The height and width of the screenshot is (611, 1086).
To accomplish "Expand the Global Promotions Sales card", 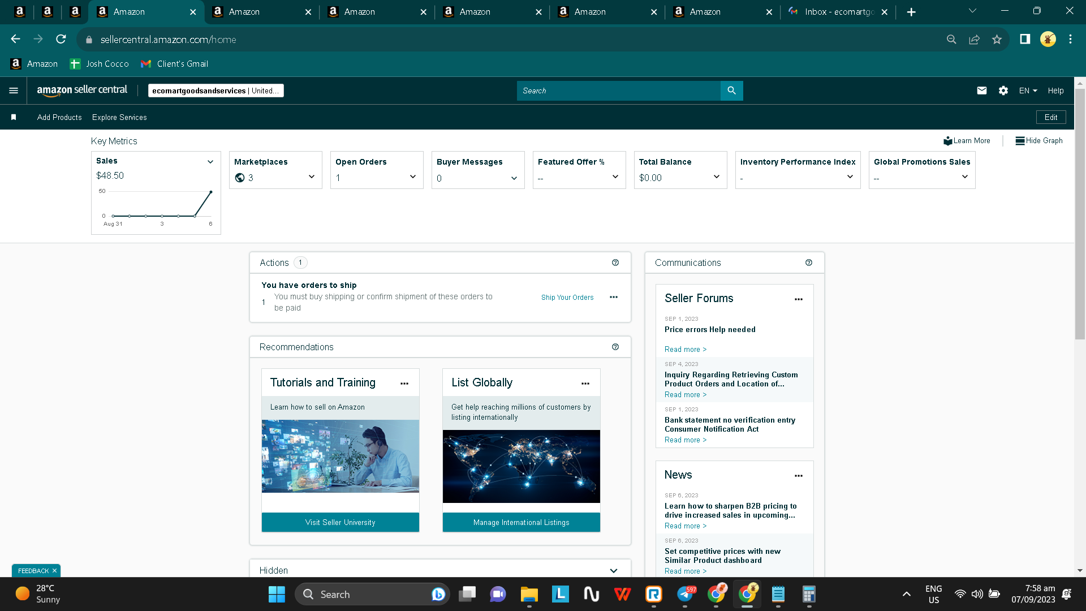I will tap(965, 177).
